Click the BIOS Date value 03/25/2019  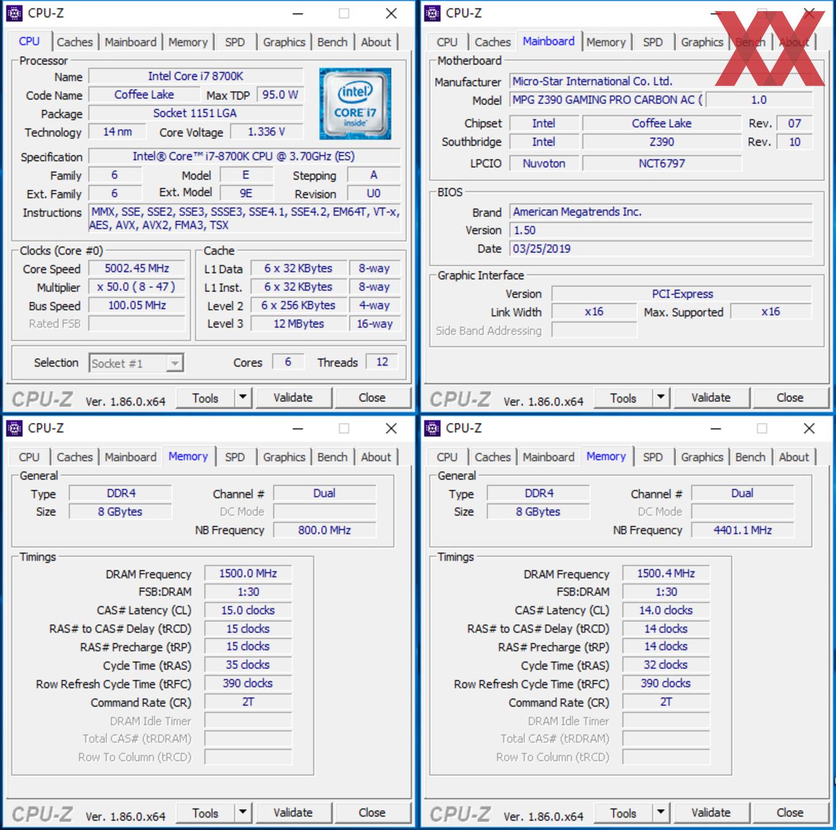tap(661, 249)
